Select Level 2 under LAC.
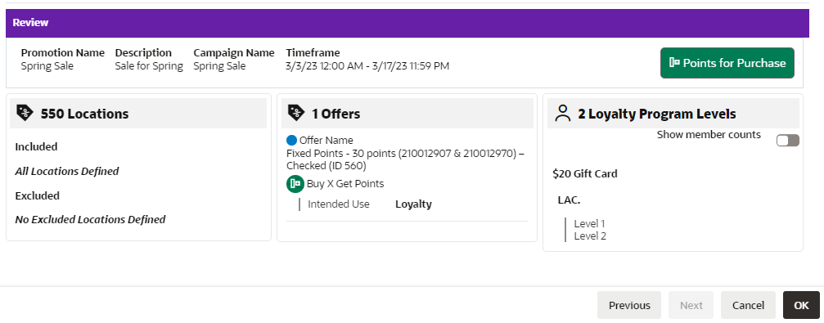 click(590, 236)
